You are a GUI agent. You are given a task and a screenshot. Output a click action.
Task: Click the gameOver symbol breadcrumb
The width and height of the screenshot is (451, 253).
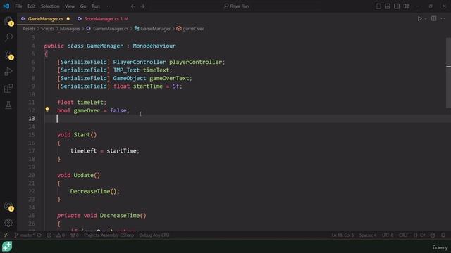(x=193, y=29)
